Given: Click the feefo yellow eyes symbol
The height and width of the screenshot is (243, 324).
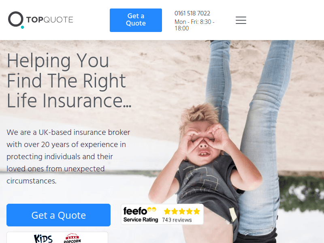Looking at the screenshot, I should 151,209.
